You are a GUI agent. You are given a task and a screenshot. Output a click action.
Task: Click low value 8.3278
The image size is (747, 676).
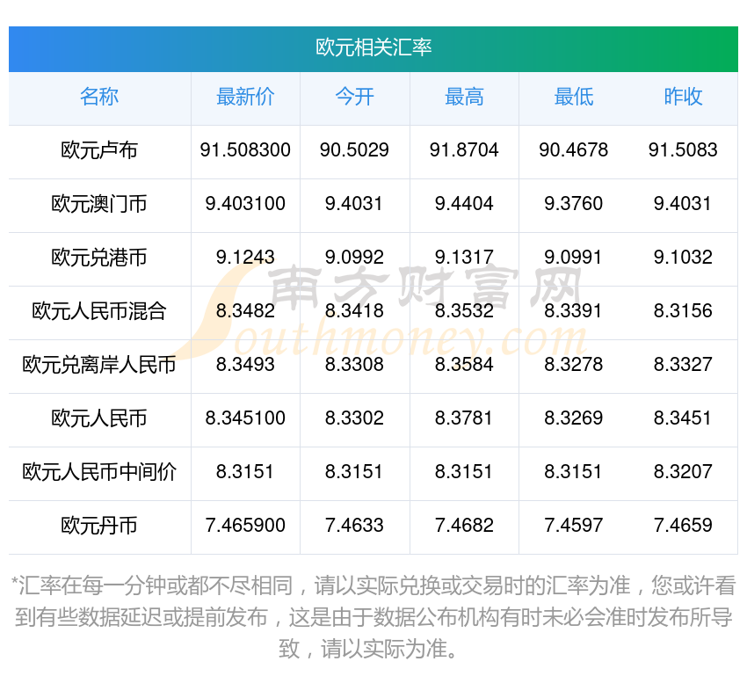(574, 365)
